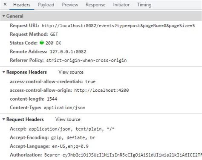Click the green status code indicator dot

click(x=42, y=43)
